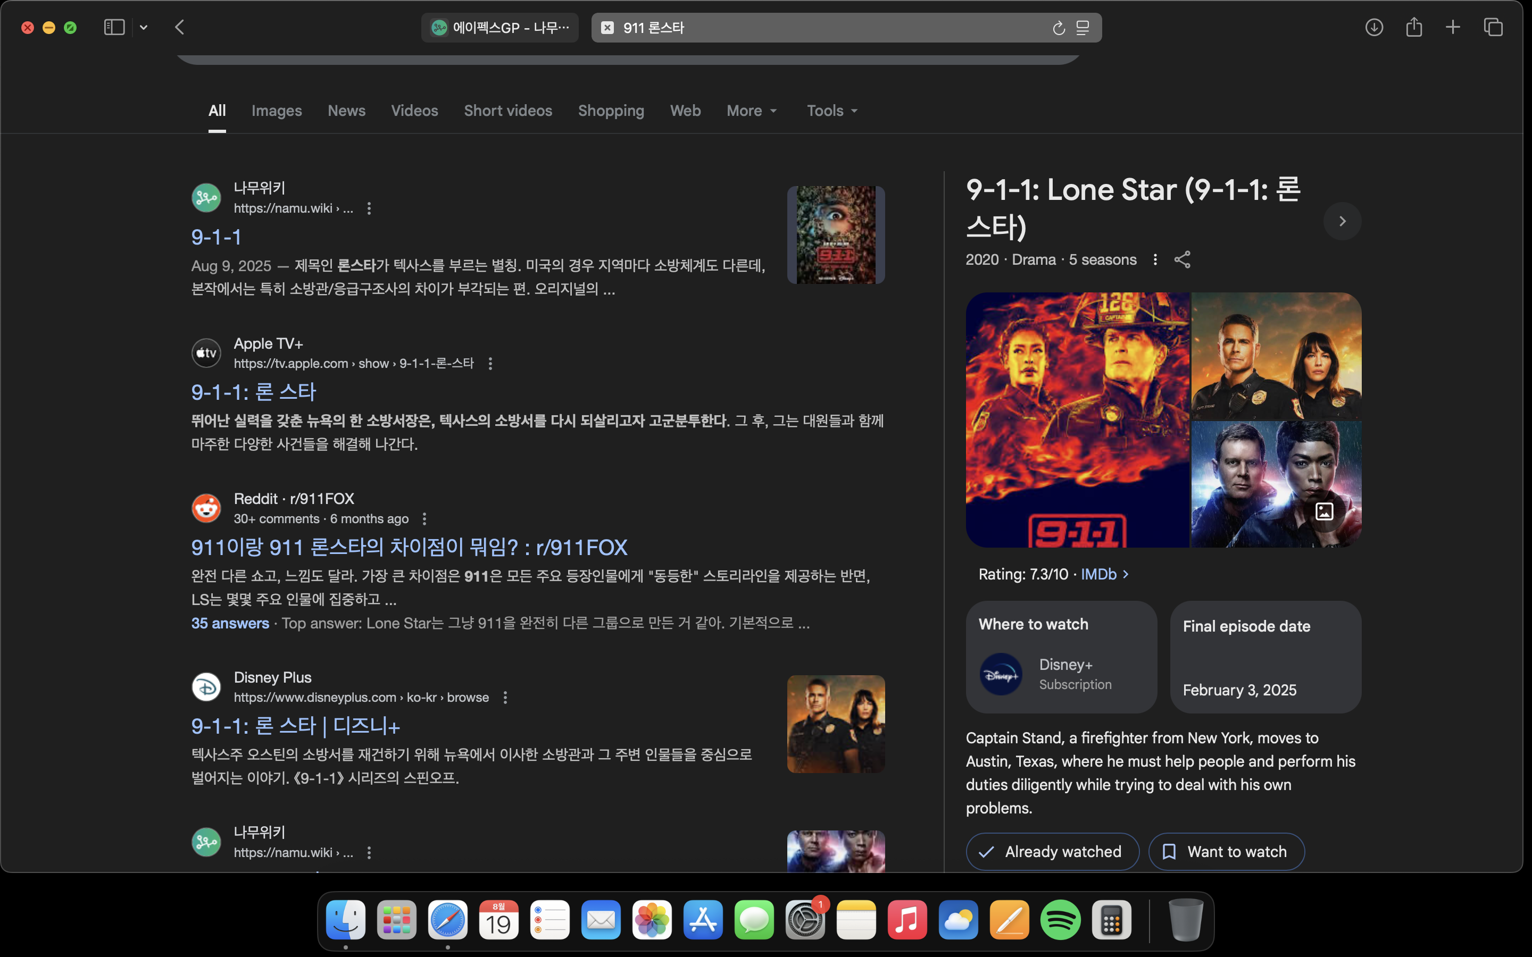
Task: Open the Reddit r/911FOX result link
Action: [409, 548]
